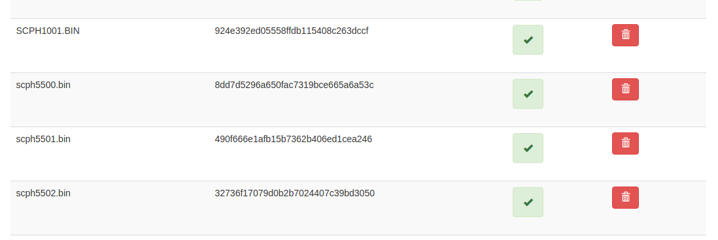
Task: Click the partially visible green button at top
Action: [x=528, y=1]
